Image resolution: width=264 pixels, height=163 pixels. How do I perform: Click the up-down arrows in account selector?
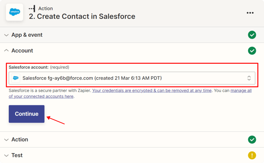click(x=249, y=78)
